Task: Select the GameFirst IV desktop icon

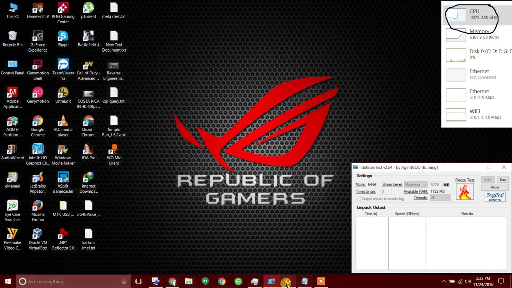Action: click(x=38, y=11)
